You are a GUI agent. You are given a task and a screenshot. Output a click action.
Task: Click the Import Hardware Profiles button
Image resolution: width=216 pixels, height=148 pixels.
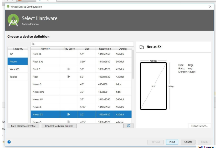[x=59, y=126]
